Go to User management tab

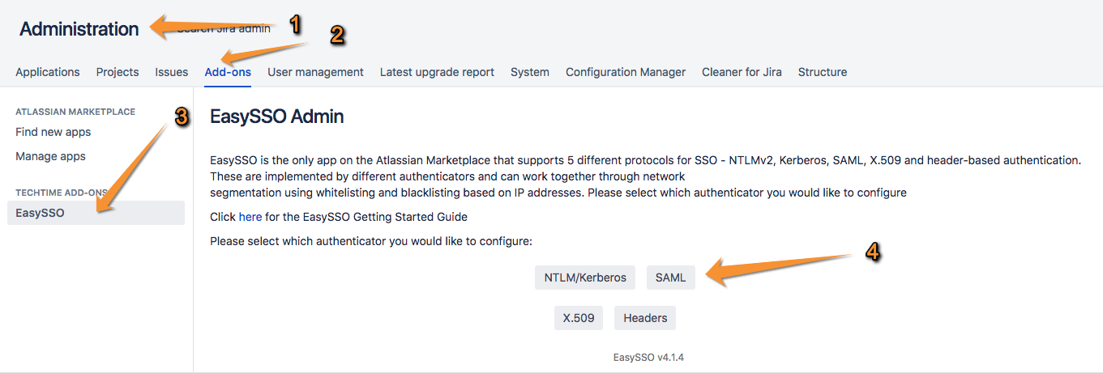tap(315, 72)
